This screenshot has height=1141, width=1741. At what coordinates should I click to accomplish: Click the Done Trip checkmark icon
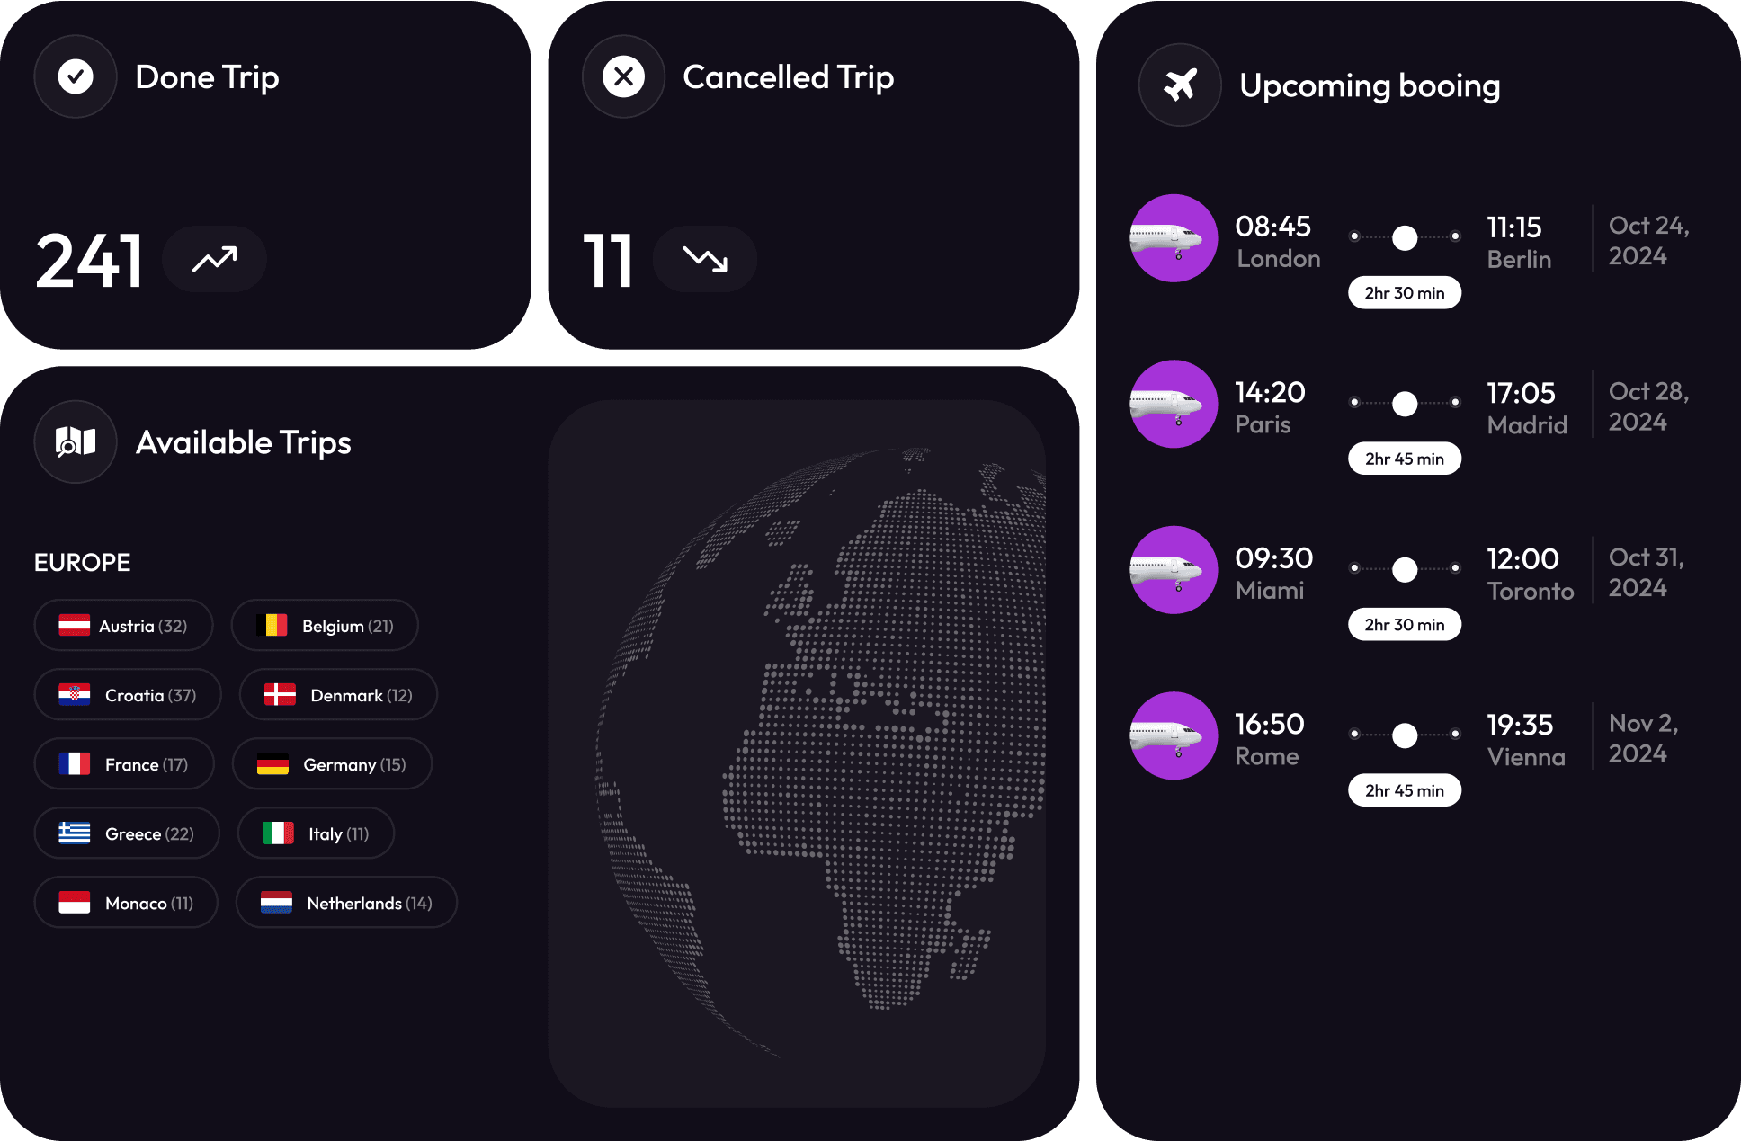pyautogui.click(x=75, y=76)
